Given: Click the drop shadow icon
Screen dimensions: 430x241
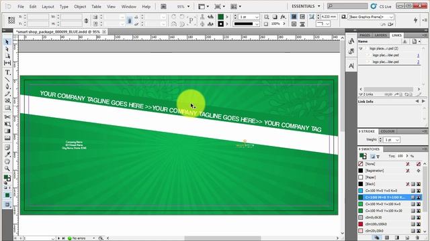Looking at the screenshot, I should (x=275, y=17).
